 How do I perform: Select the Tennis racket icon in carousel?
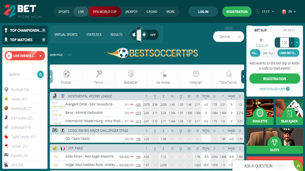99,74
